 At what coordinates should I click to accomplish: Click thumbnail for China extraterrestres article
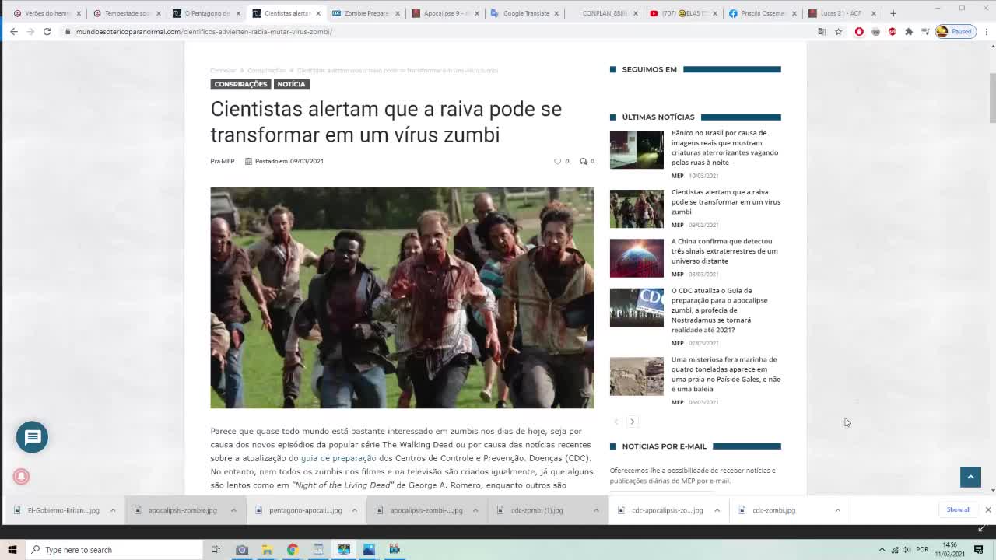point(637,258)
